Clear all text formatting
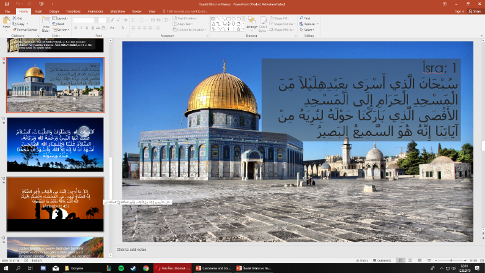This screenshot has width=485, height=273. pyautogui.click(x=125, y=20)
